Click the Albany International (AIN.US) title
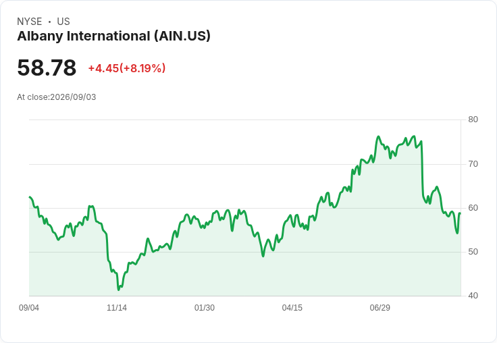 [113, 36]
